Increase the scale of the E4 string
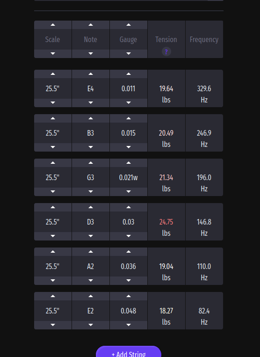 (53, 74)
